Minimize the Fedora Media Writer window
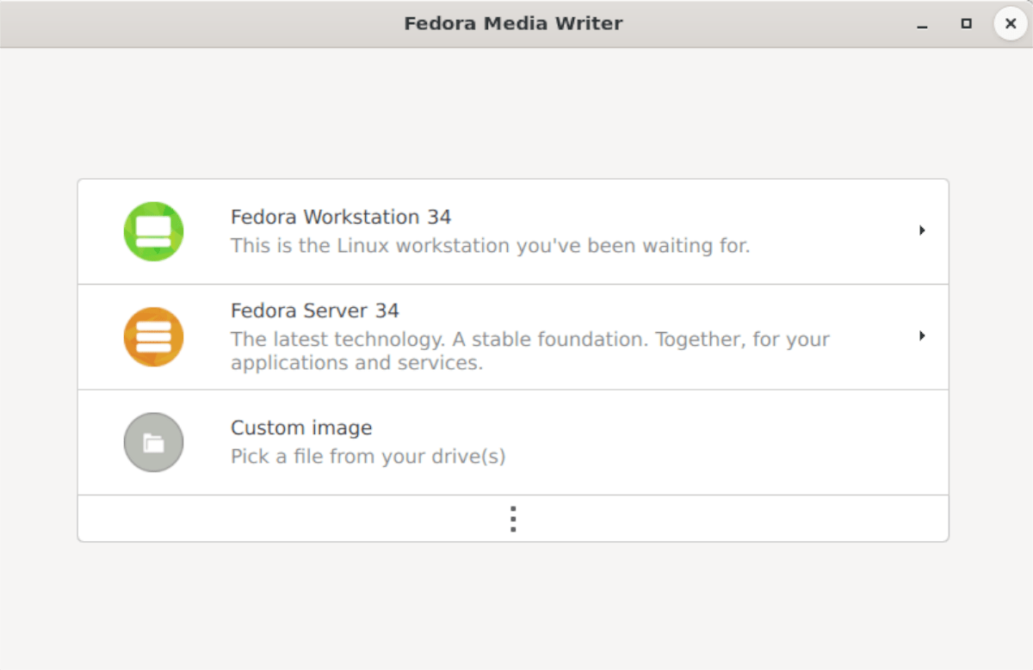The image size is (1033, 670). pyautogui.click(x=922, y=24)
